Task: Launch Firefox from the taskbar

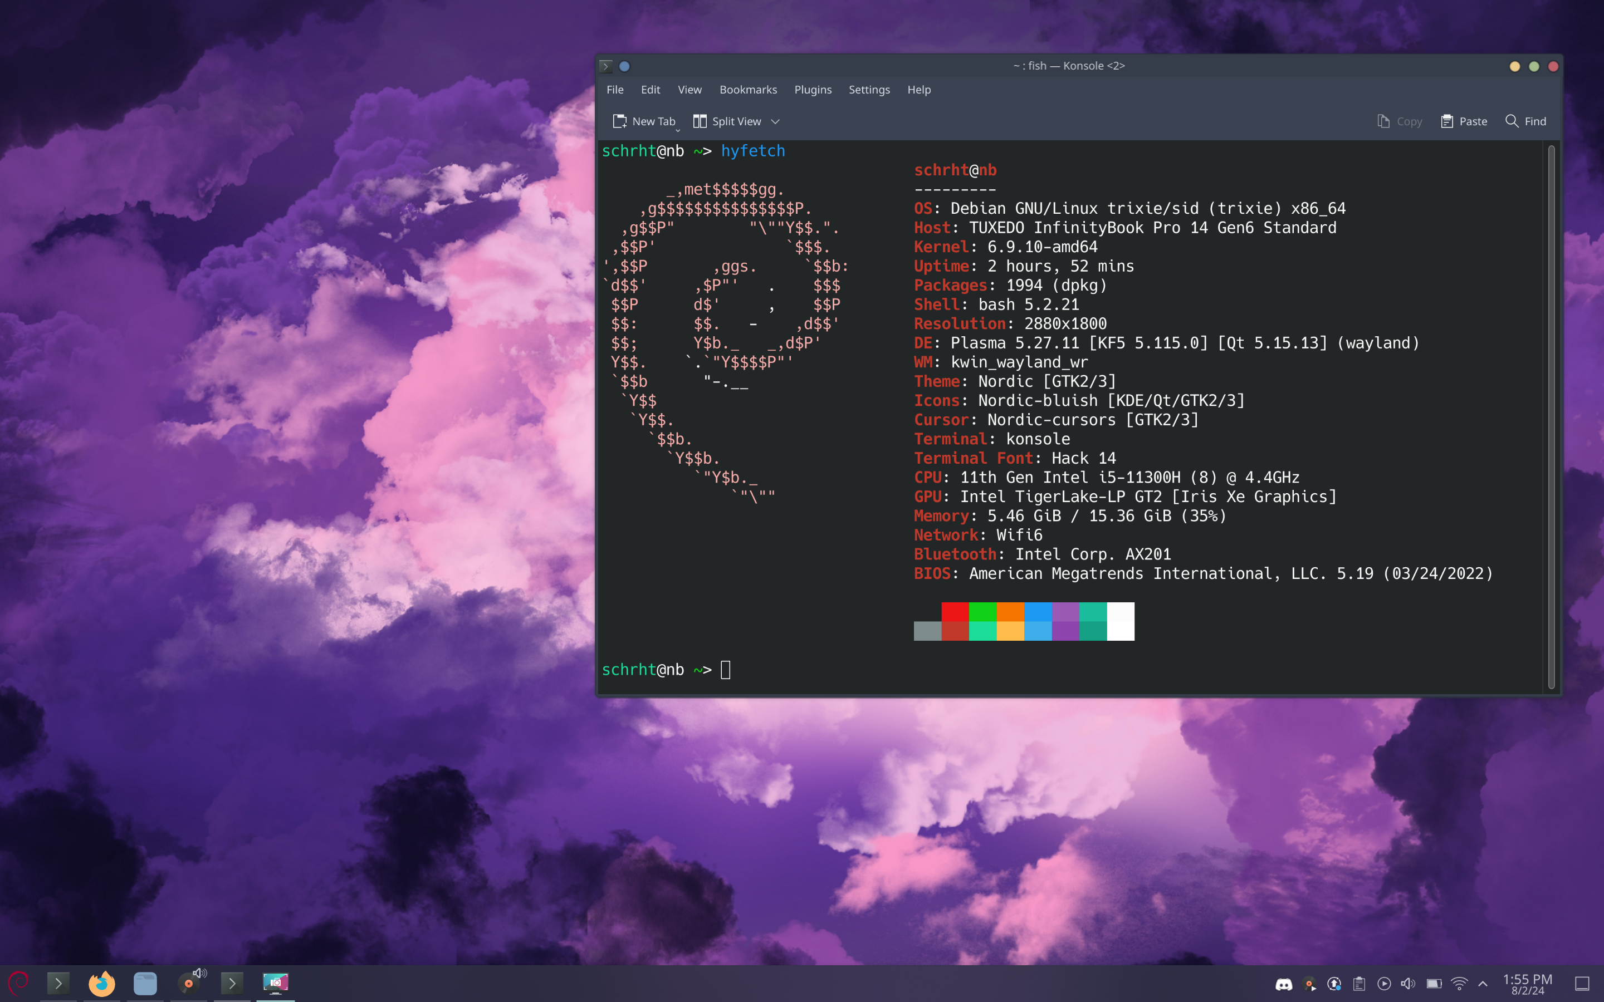Action: click(x=101, y=984)
